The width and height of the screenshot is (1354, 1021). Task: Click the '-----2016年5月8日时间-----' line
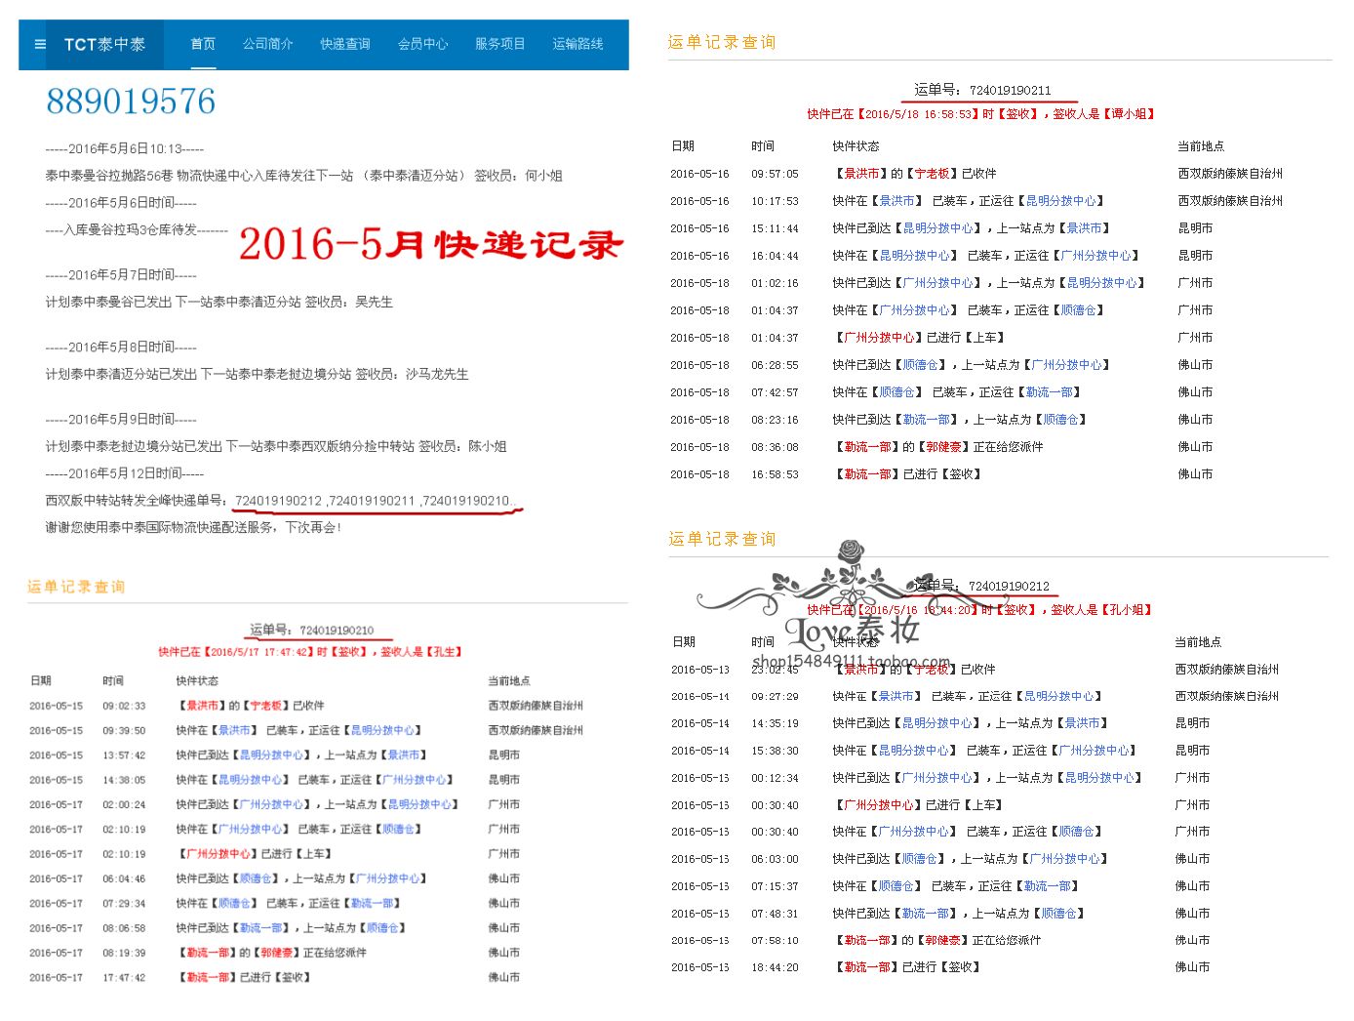click(x=121, y=347)
